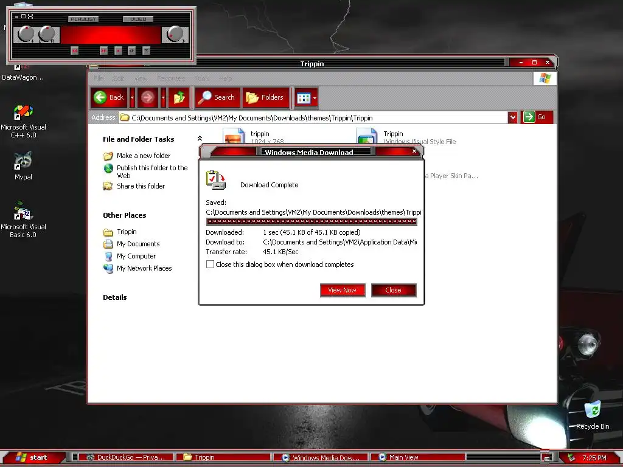Click the Details section header
The height and width of the screenshot is (467, 623).
[115, 297]
